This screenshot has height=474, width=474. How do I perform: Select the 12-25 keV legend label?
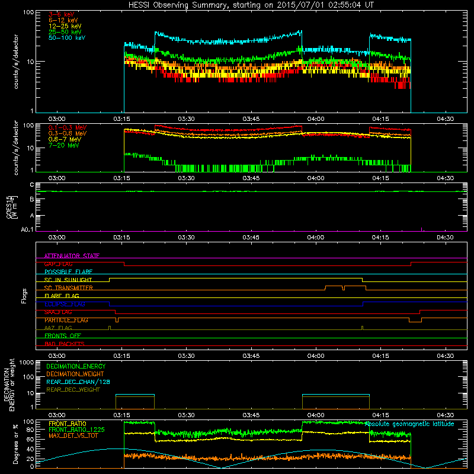pyautogui.click(x=65, y=26)
